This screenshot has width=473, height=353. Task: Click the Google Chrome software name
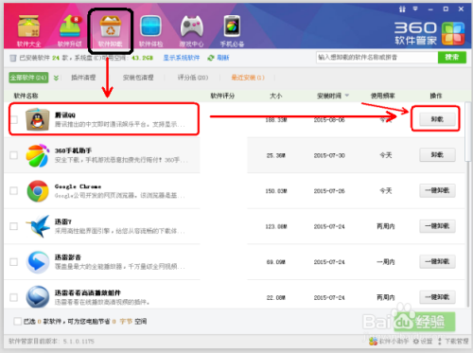[x=78, y=186]
